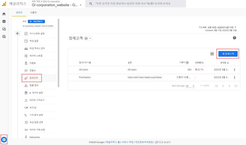
Task: Open 어시스턴트 설정 menu item
Action: [40, 34]
